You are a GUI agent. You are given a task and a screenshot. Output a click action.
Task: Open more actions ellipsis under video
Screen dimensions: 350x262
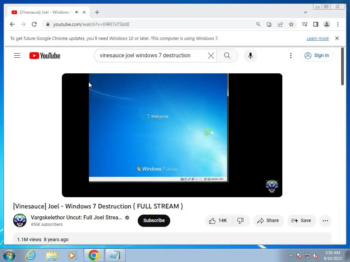(325, 221)
